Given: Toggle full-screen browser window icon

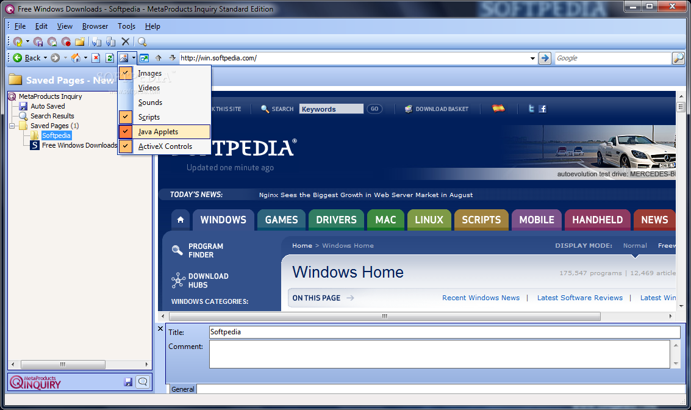Looking at the screenshot, I should click(144, 58).
